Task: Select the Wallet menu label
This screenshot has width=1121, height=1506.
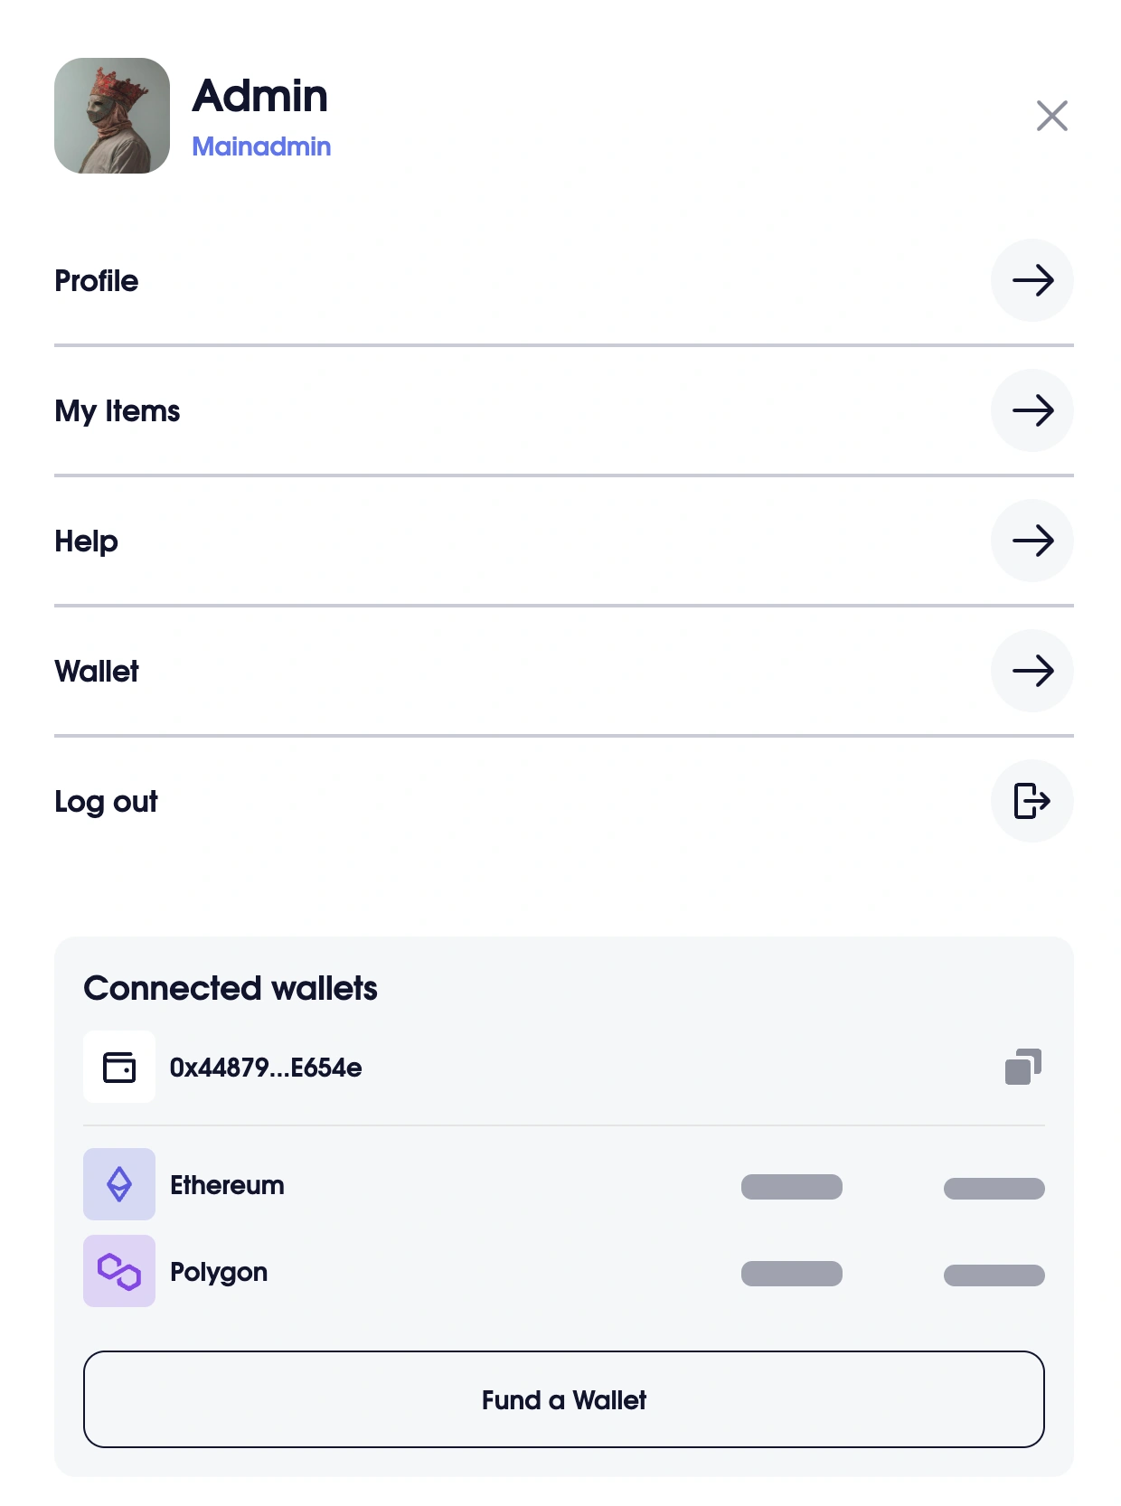Action: 97,672
